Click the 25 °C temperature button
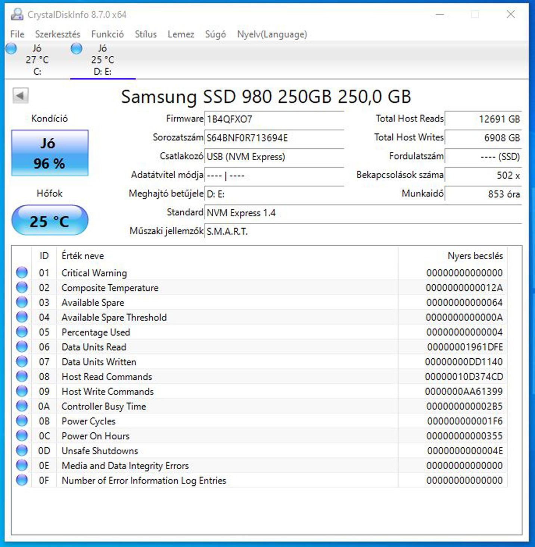The image size is (535, 547). coord(50,220)
